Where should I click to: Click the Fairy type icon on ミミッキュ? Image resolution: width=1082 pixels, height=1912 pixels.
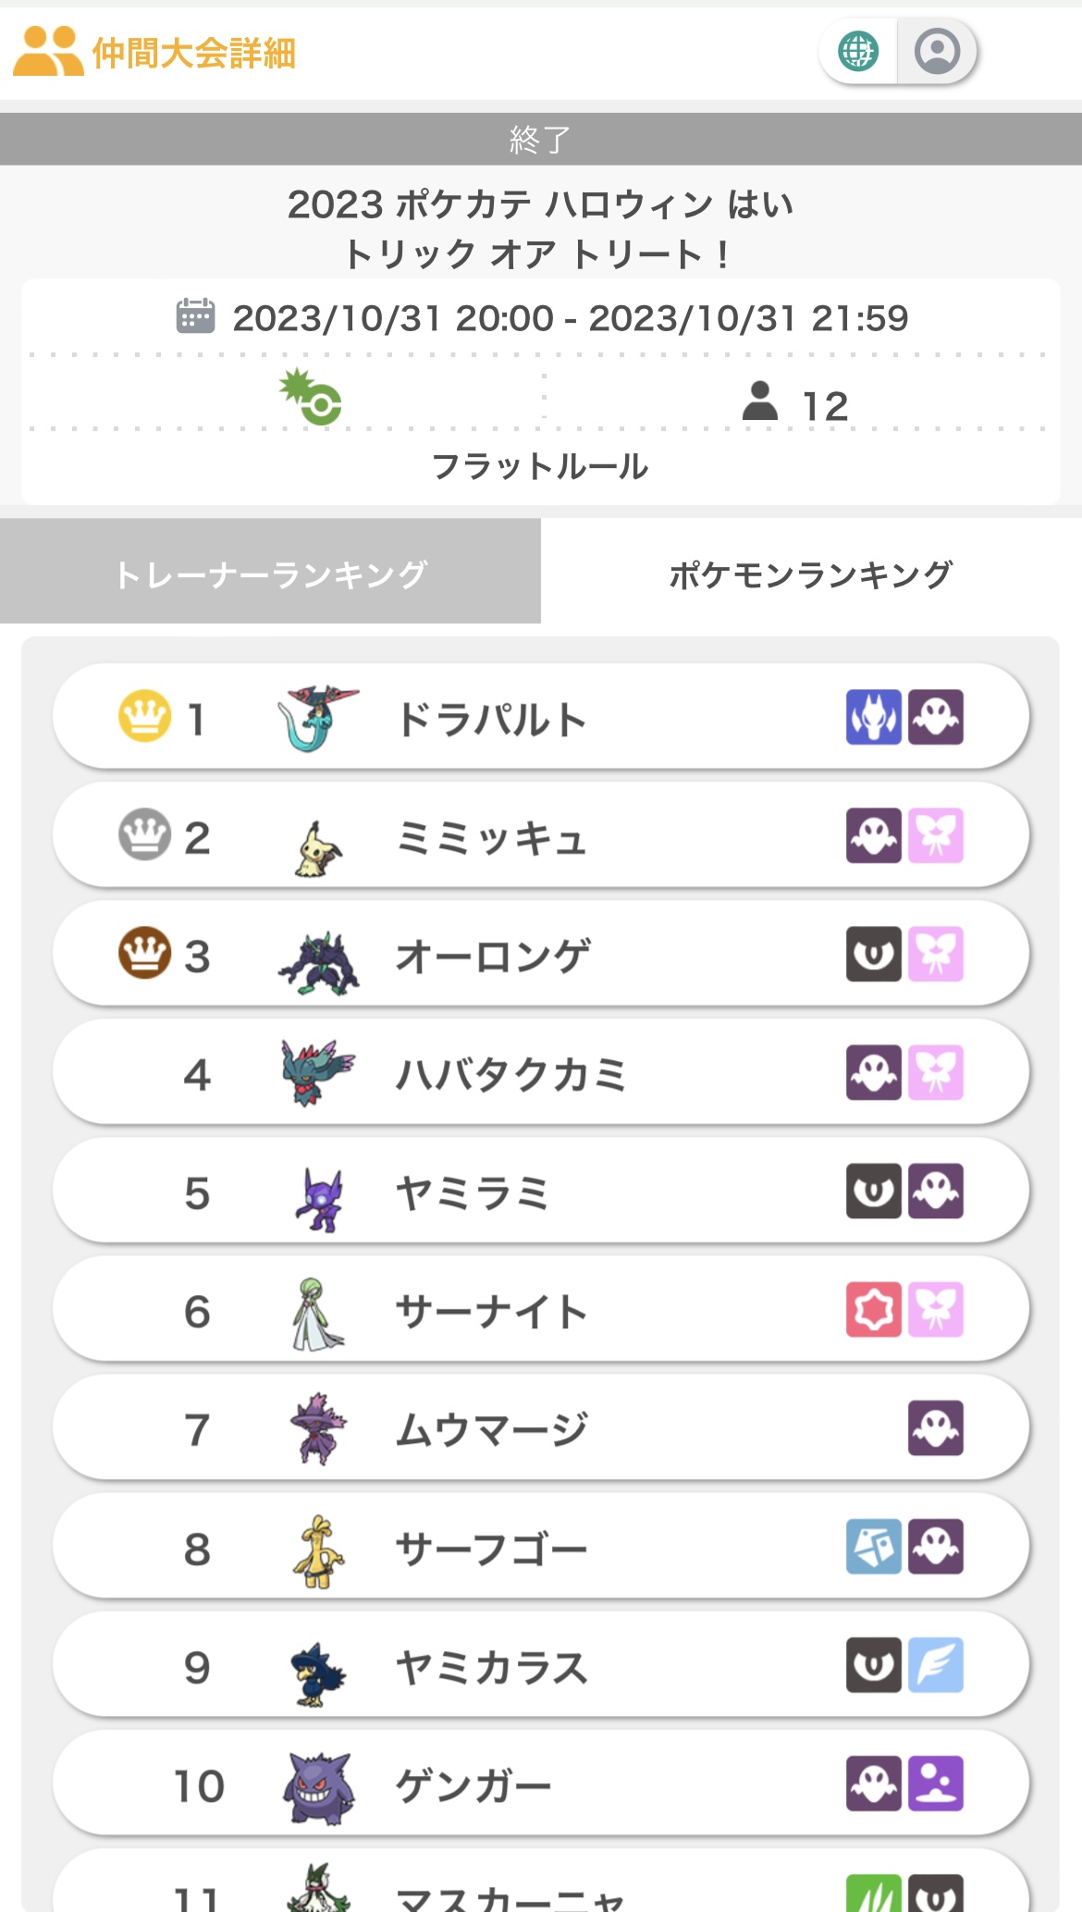(936, 835)
